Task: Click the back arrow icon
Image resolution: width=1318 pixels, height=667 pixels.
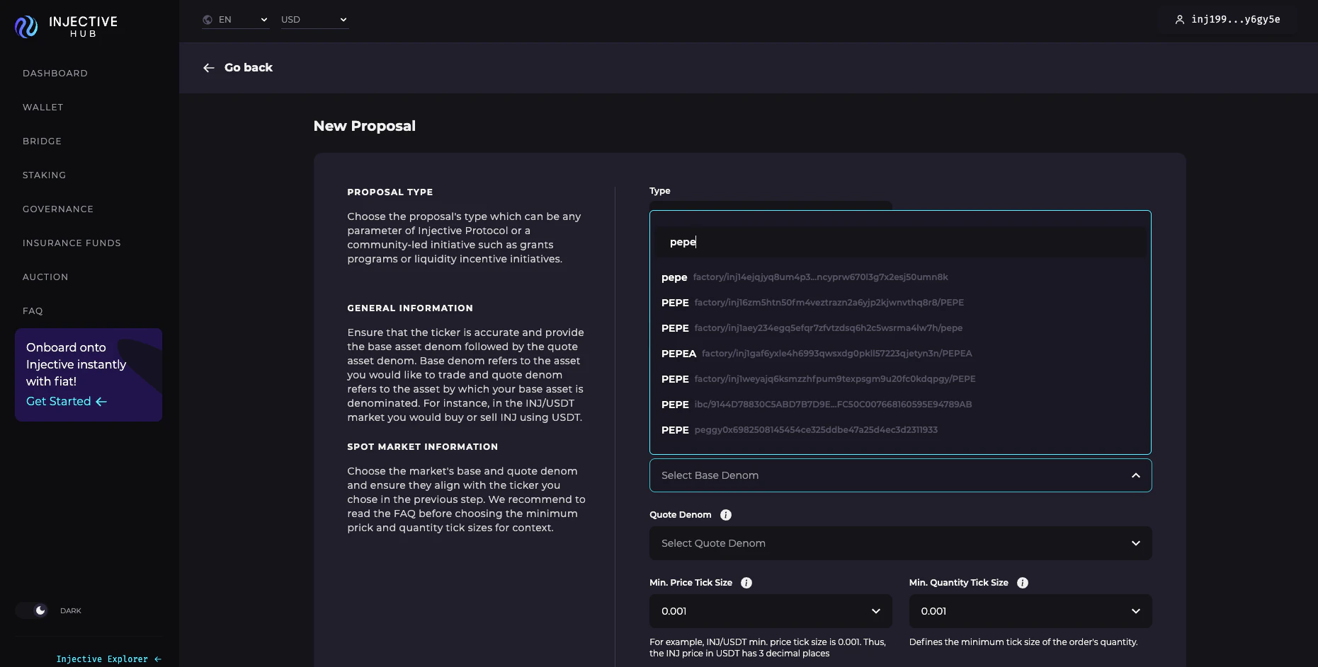Action: click(x=208, y=68)
